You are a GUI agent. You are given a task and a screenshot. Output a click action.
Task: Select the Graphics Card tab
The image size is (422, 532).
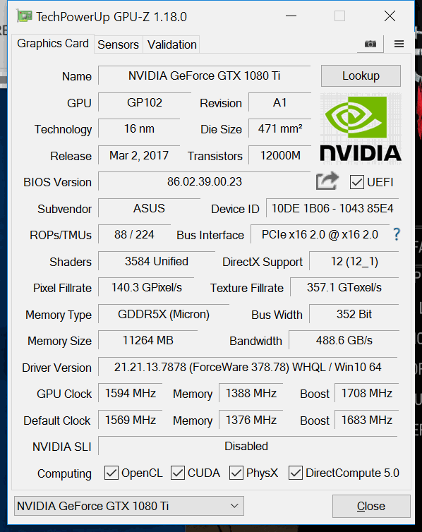[53, 44]
